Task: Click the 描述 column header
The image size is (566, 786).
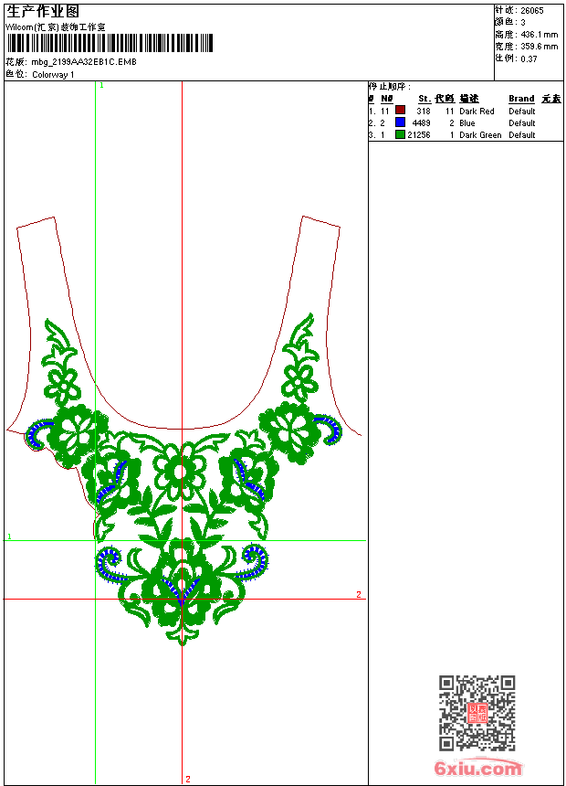Action: coord(469,99)
